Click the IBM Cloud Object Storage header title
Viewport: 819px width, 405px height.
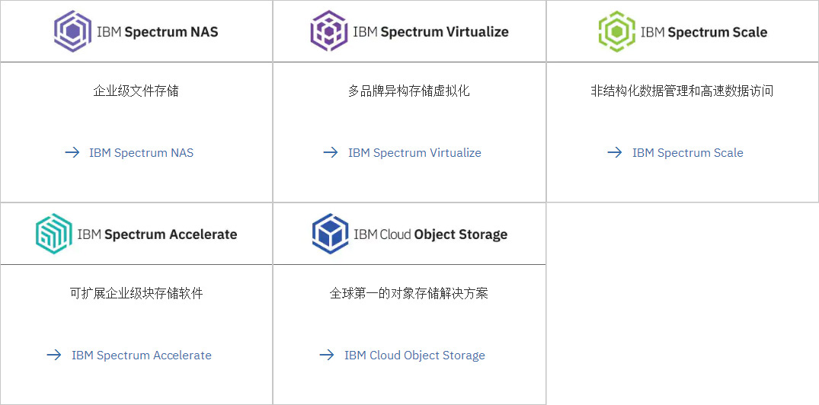click(431, 234)
